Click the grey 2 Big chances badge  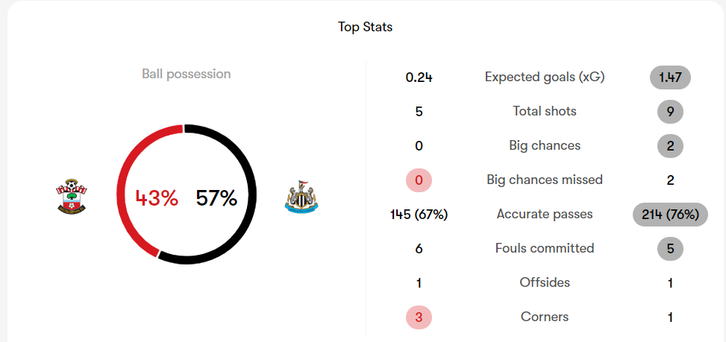(670, 146)
